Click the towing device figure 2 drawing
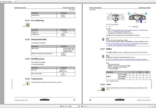 tap(137, 18)
